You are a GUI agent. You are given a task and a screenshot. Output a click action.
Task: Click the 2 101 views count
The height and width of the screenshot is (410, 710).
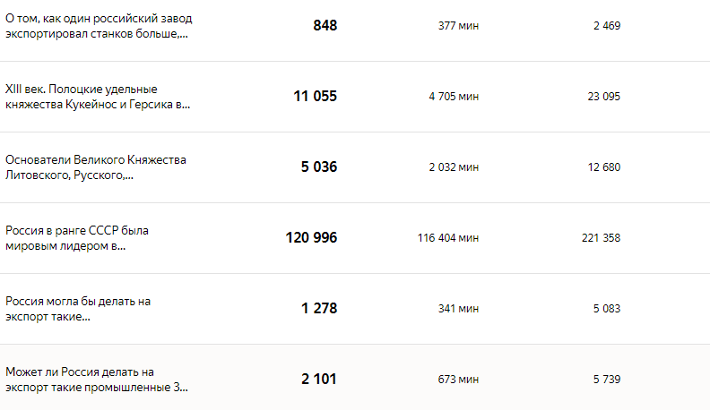pos(319,379)
